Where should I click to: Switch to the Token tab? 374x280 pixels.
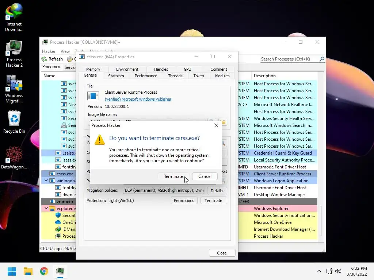[198, 76]
